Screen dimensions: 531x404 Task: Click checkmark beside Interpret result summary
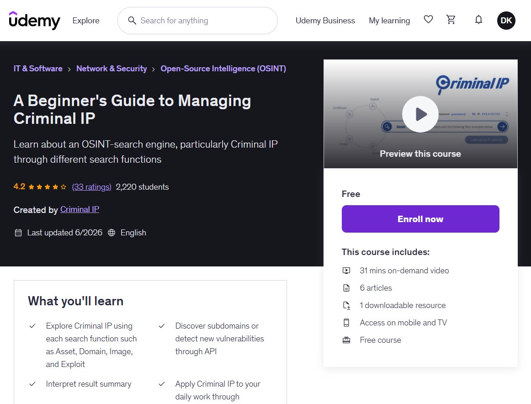click(x=32, y=384)
